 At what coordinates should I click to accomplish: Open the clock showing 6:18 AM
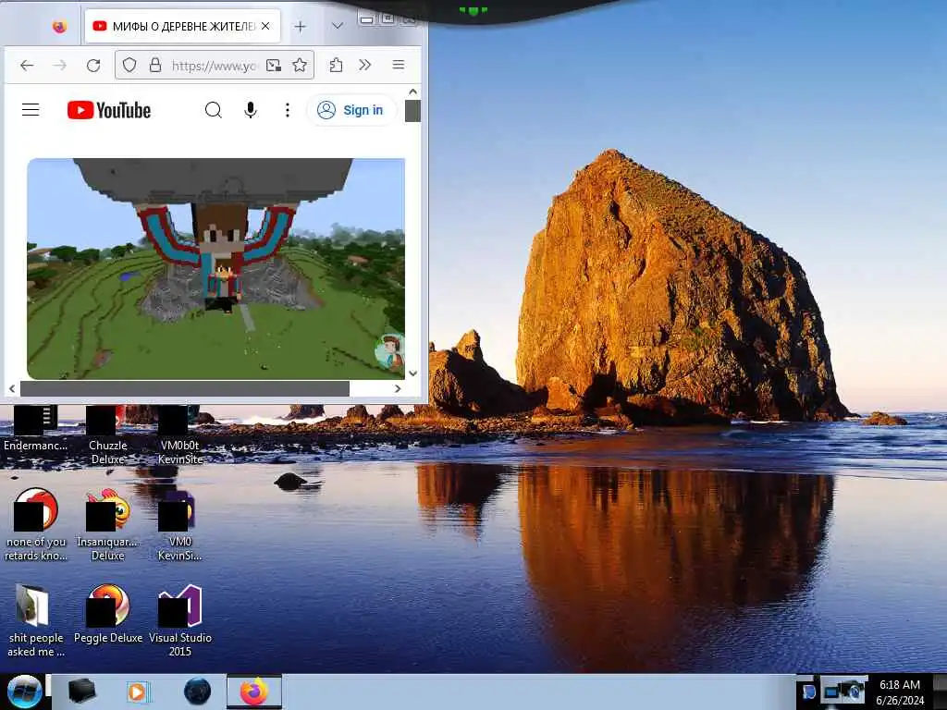(x=900, y=692)
